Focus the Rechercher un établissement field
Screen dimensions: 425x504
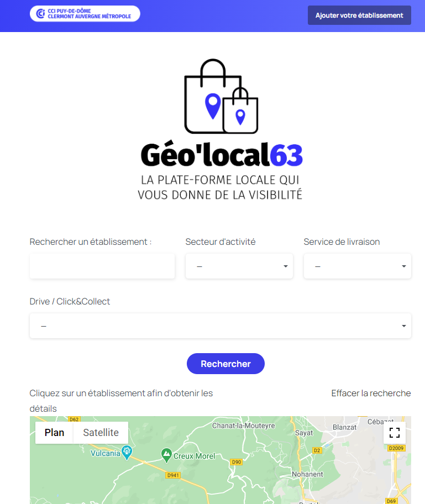pyautogui.click(x=102, y=266)
